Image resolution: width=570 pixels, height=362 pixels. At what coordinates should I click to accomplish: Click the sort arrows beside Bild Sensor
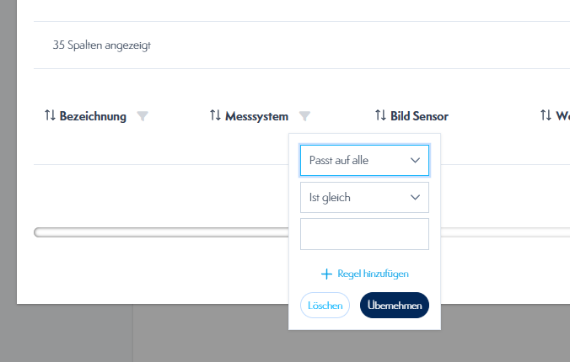(380, 116)
